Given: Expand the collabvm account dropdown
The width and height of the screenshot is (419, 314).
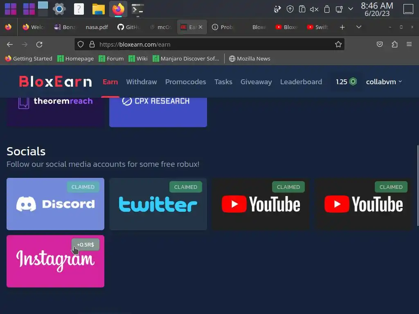Looking at the screenshot, I should click(384, 82).
